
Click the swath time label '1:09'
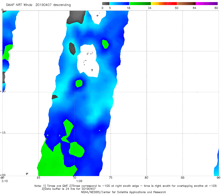[x=79, y=181]
